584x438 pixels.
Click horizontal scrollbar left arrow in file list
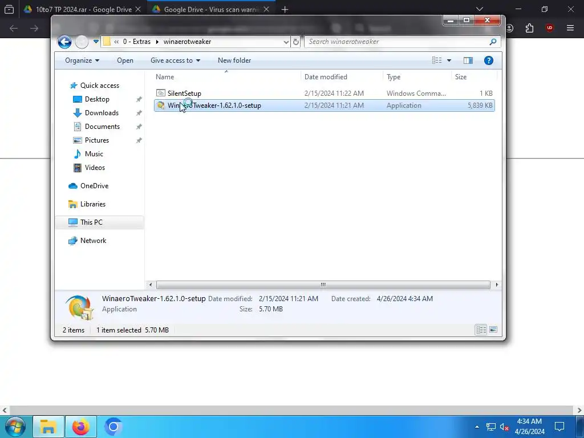click(151, 285)
